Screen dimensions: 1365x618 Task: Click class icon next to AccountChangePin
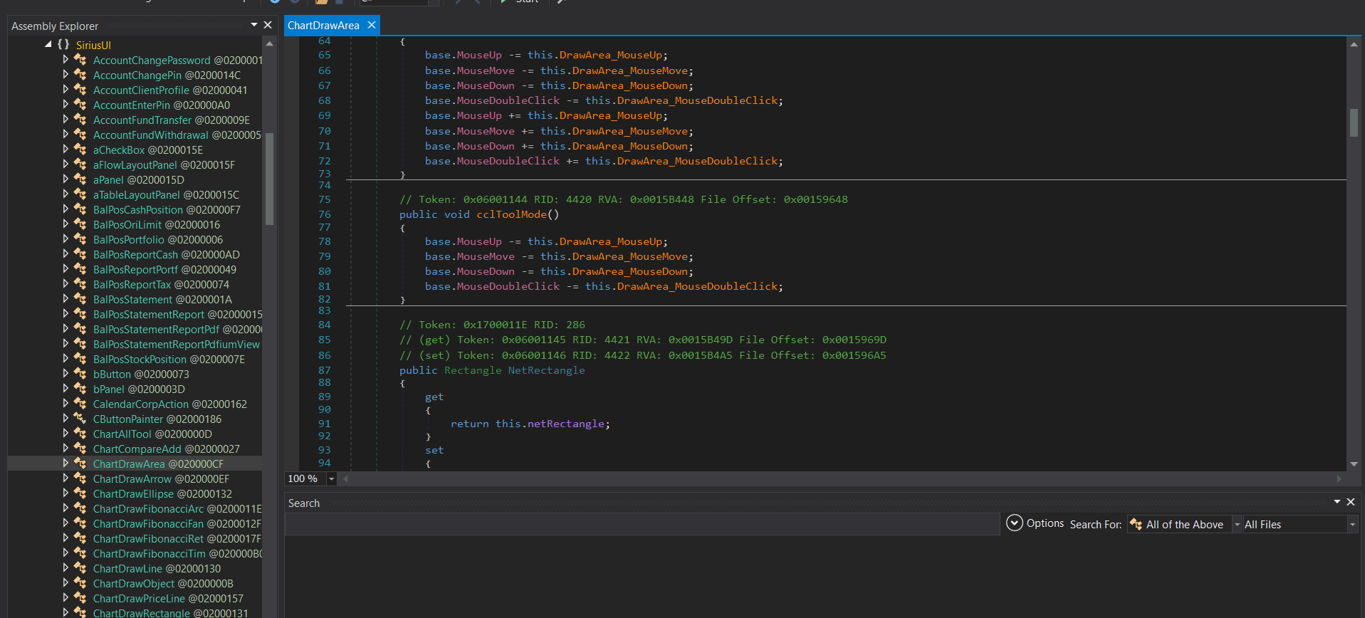(x=80, y=75)
